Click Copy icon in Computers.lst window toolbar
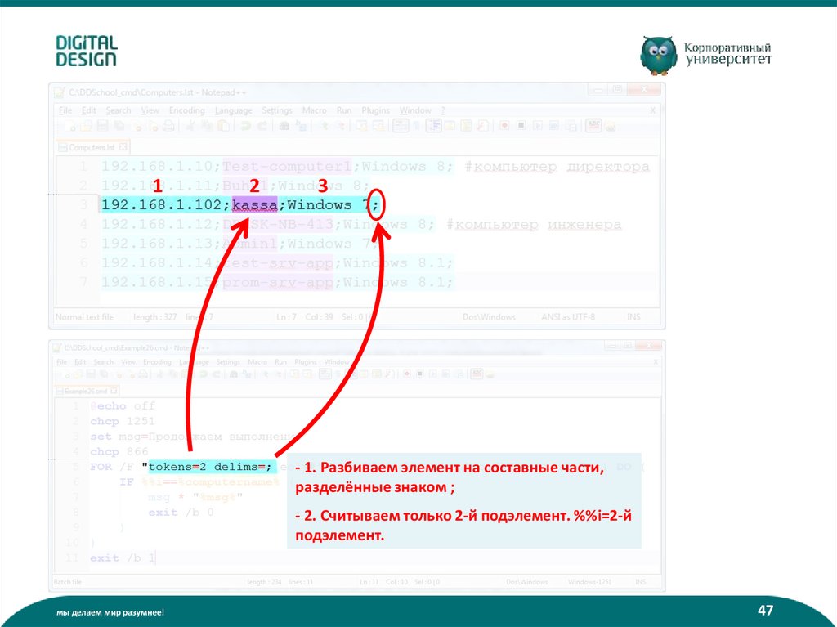Screen dimensions: 837x627 (x=205, y=126)
